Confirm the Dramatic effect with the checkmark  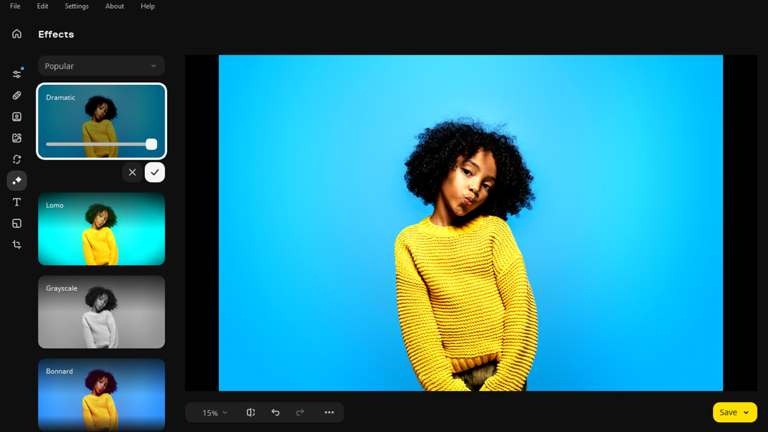(155, 172)
